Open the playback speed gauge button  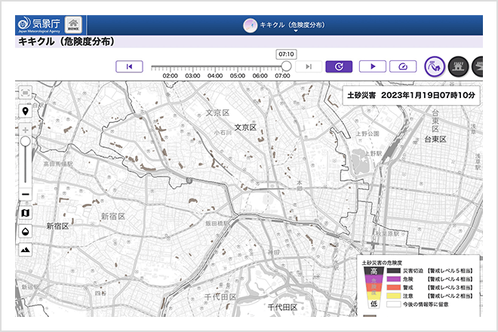(403, 66)
